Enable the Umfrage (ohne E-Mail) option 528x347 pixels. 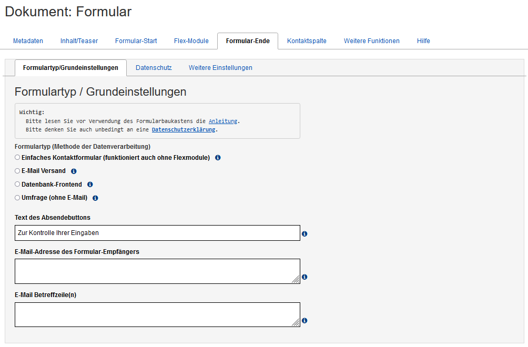(17, 198)
